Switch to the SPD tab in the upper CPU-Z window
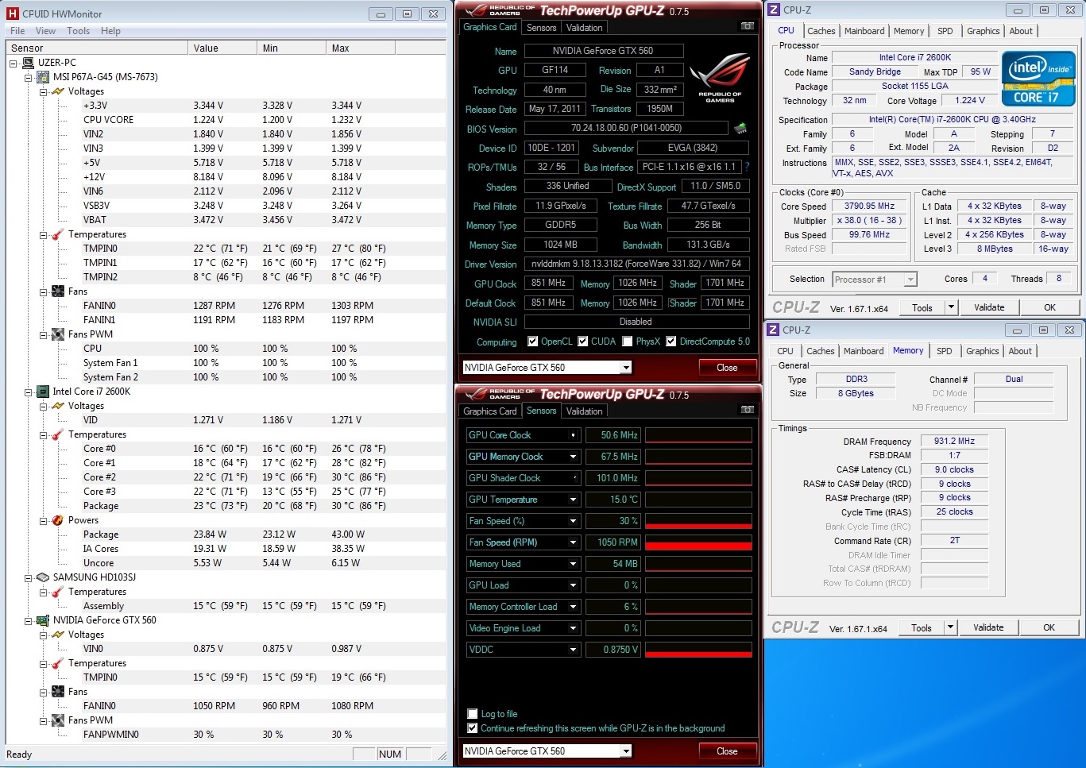The image size is (1086, 768). click(945, 31)
